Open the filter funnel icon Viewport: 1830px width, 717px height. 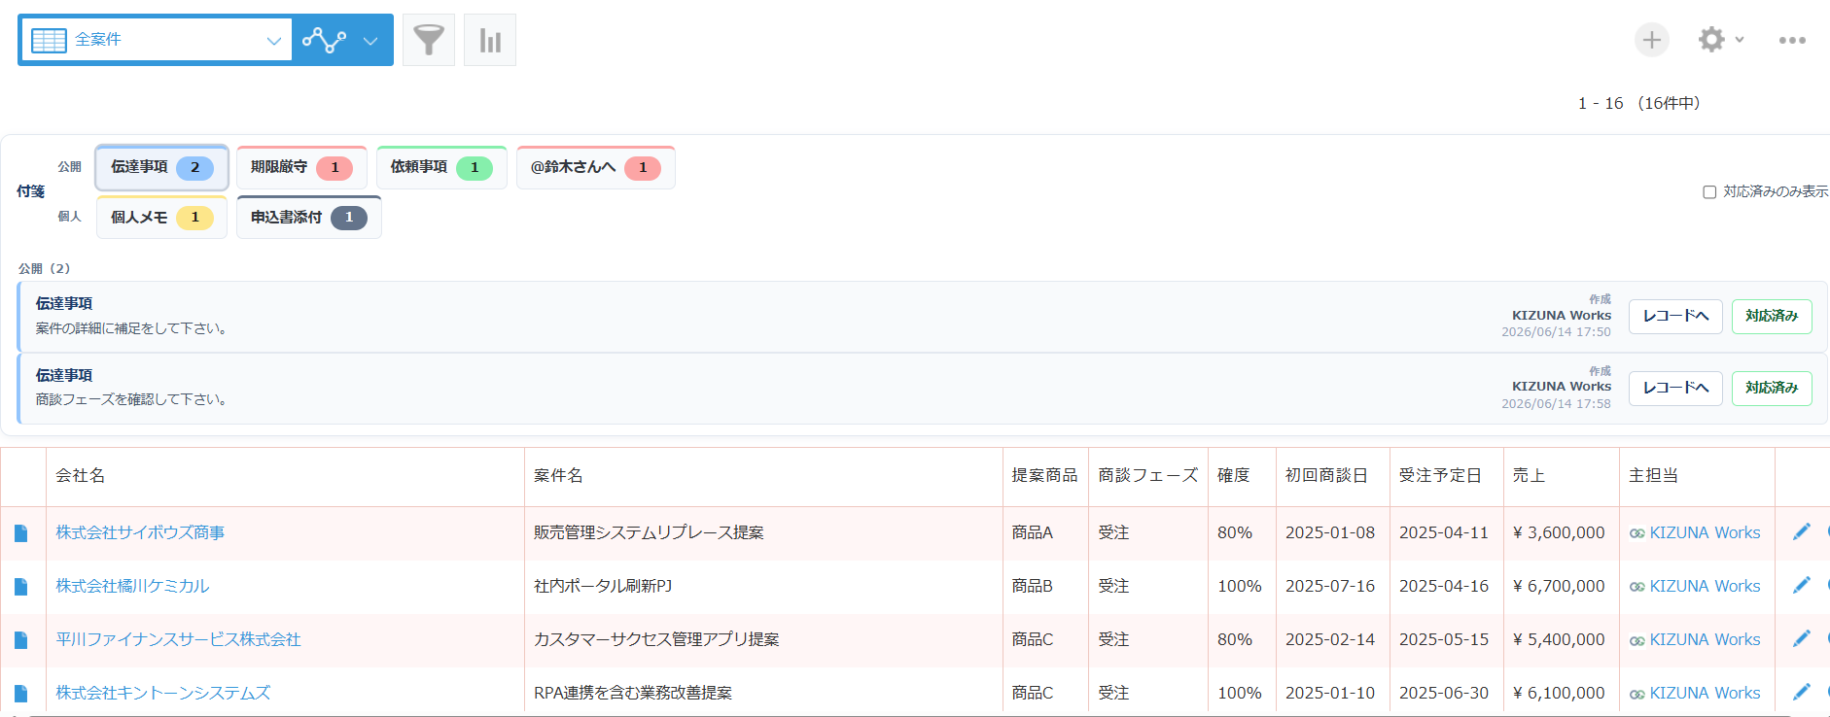click(x=429, y=40)
